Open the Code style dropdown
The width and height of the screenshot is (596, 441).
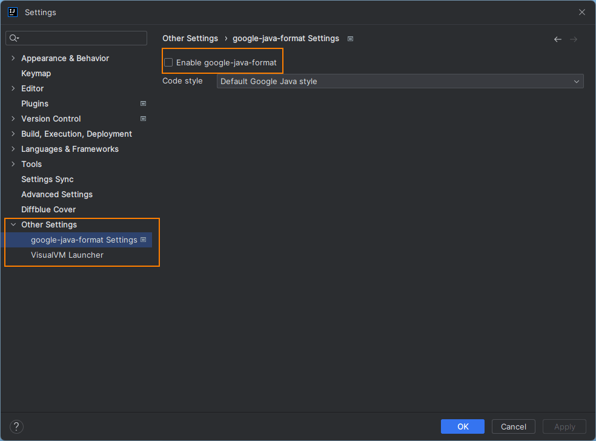[x=400, y=80]
